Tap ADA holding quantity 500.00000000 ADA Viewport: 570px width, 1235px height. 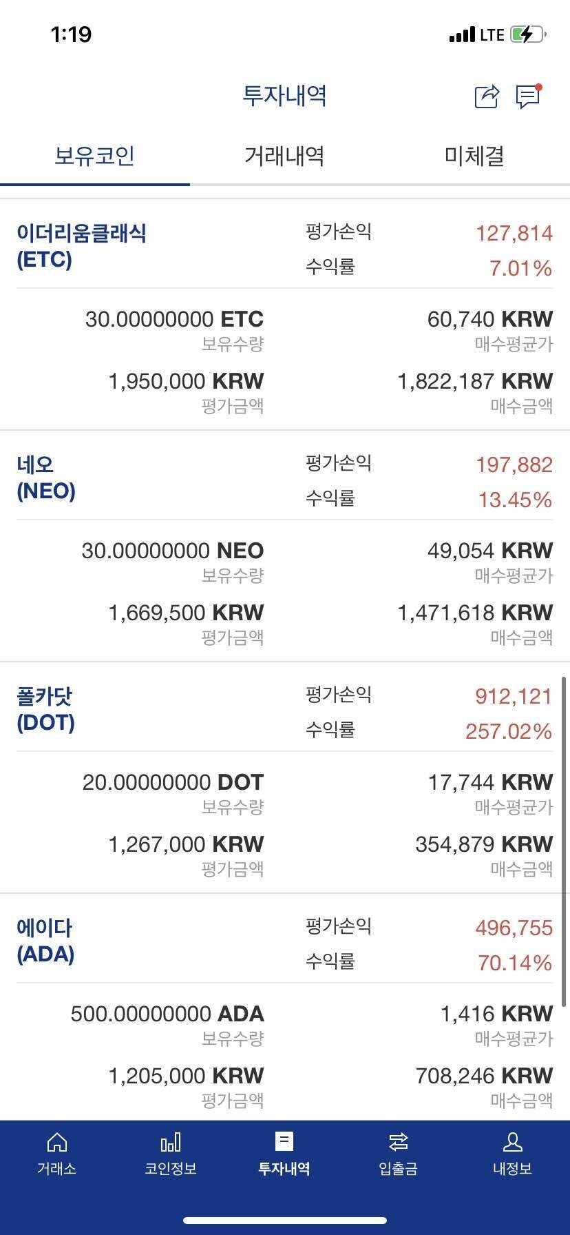click(x=167, y=1014)
